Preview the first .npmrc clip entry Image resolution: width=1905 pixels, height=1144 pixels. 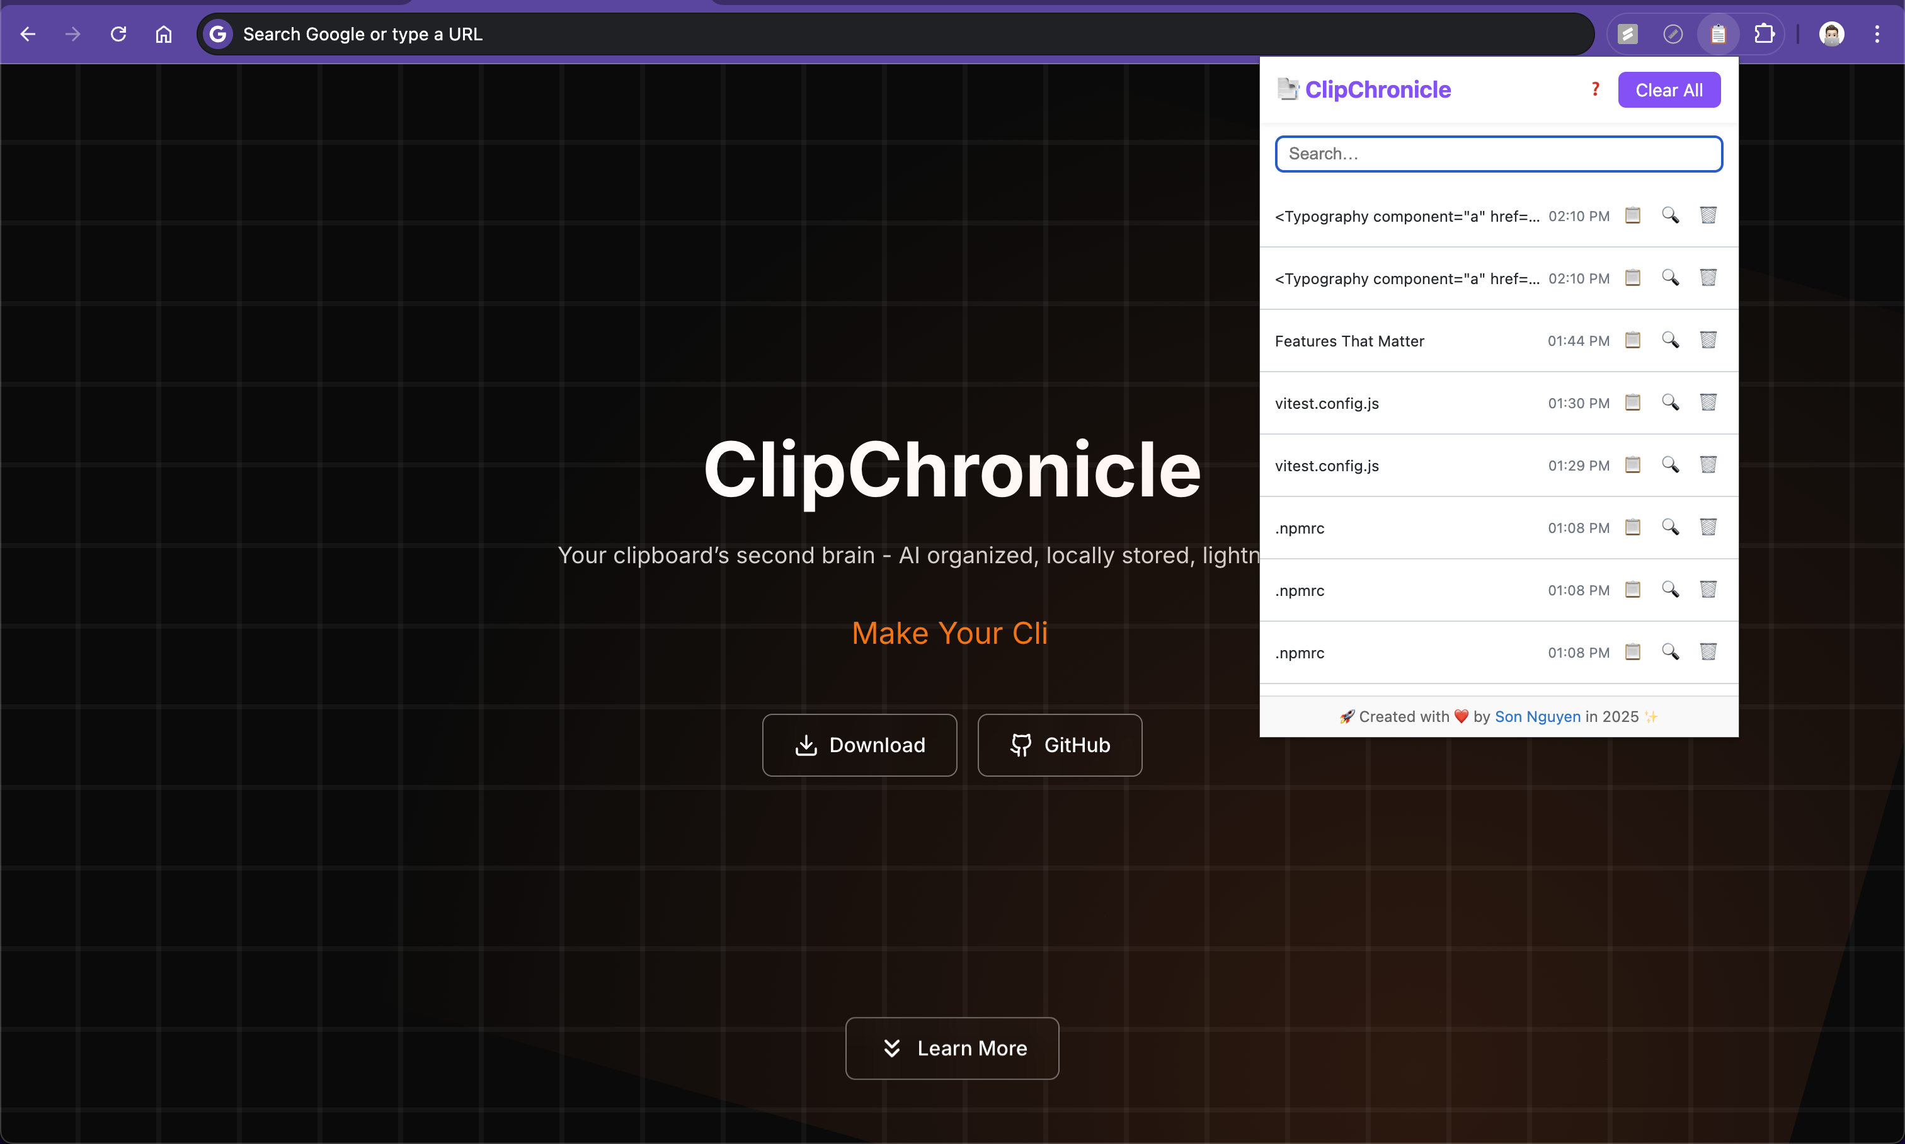pos(1670,527)
